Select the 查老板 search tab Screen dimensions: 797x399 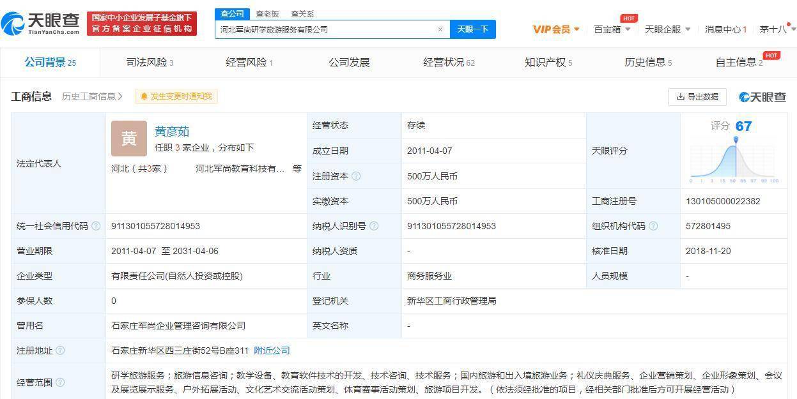coord(267,14)
